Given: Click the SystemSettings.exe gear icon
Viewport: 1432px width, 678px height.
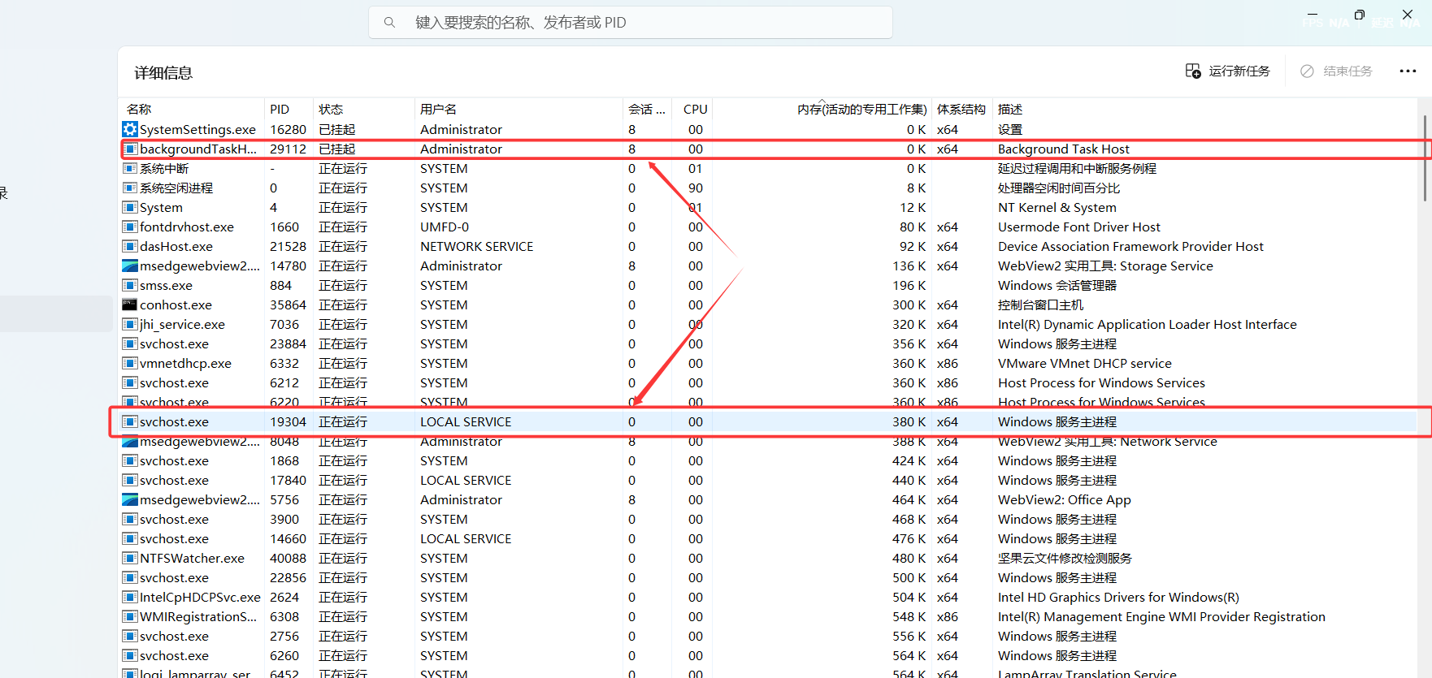Looking at the screenshot, I should 130,129.
